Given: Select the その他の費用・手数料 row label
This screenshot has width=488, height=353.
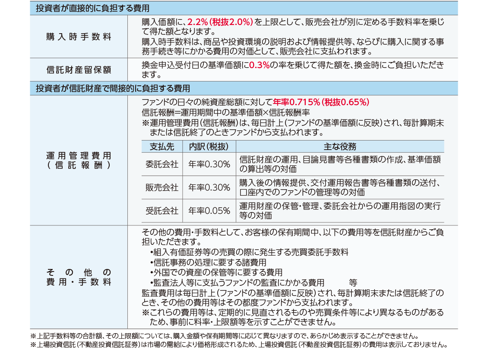Looking at the screenshot, I should [x=79, y=277].
